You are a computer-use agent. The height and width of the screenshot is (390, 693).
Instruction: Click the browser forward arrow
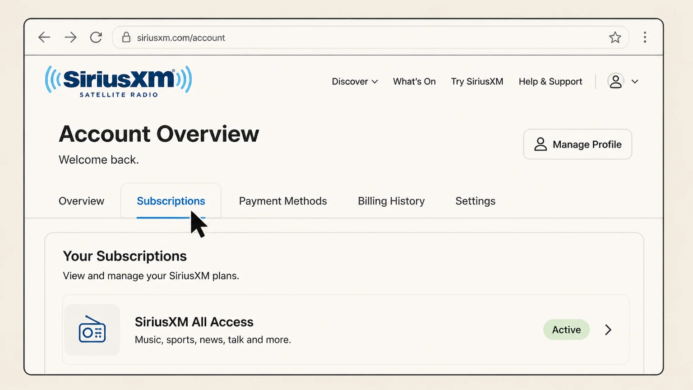(70, 37)
